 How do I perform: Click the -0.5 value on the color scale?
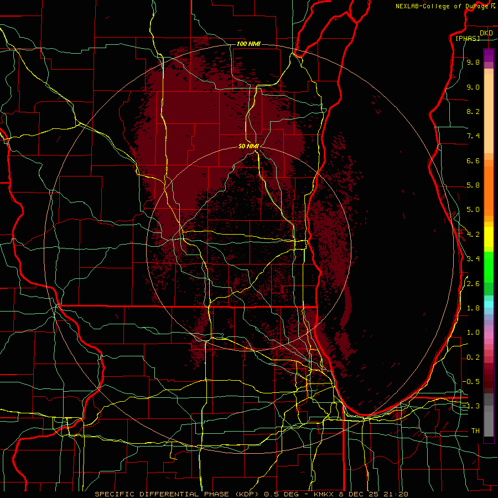(x=471, y=382)
